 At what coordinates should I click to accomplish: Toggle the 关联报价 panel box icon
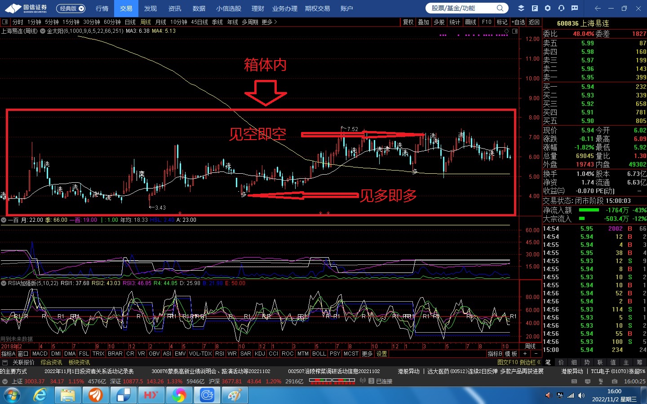point(5,362)
